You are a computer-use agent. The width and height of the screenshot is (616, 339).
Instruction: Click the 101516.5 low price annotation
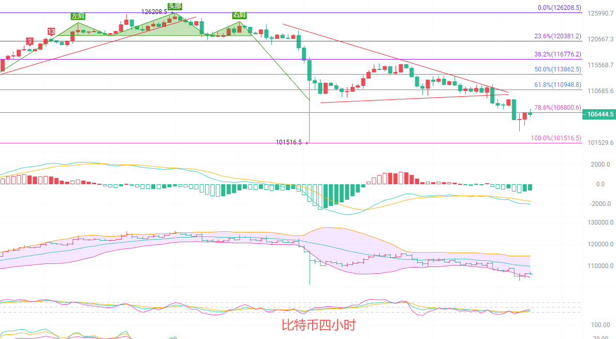[x=288, y=142]
